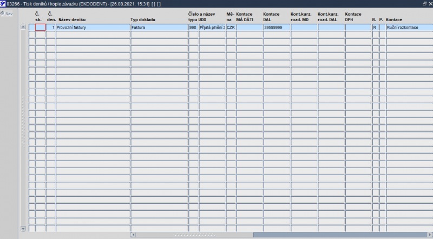This screenshot has width=433, height=239.
Task: Click the 'Kontace MÁ DÁTI' column header
Action: 245,17
